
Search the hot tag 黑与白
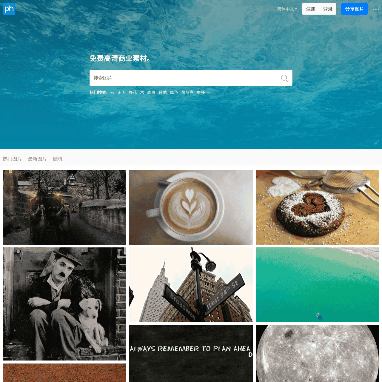(x=187, y=93)
